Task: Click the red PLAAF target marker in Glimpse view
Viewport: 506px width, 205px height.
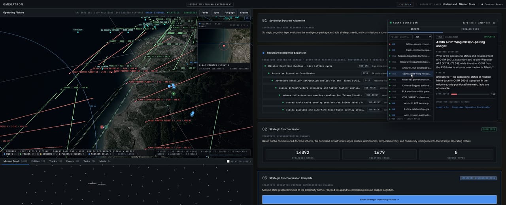Action: pos(224,46)
